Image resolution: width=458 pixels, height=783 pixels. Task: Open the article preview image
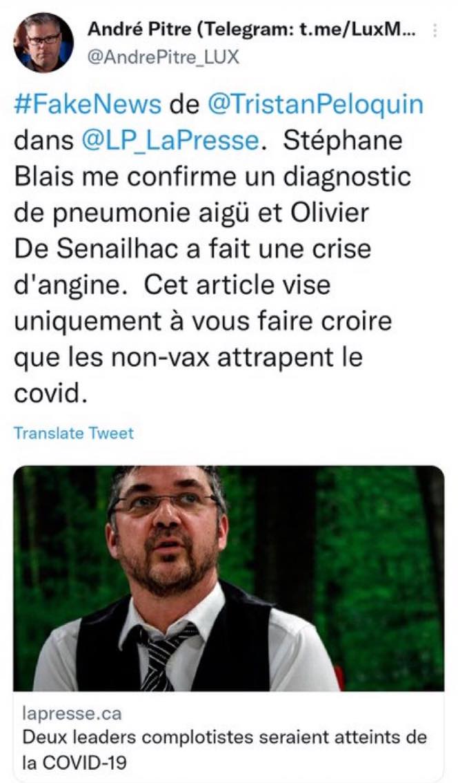(x=228, y=578)
